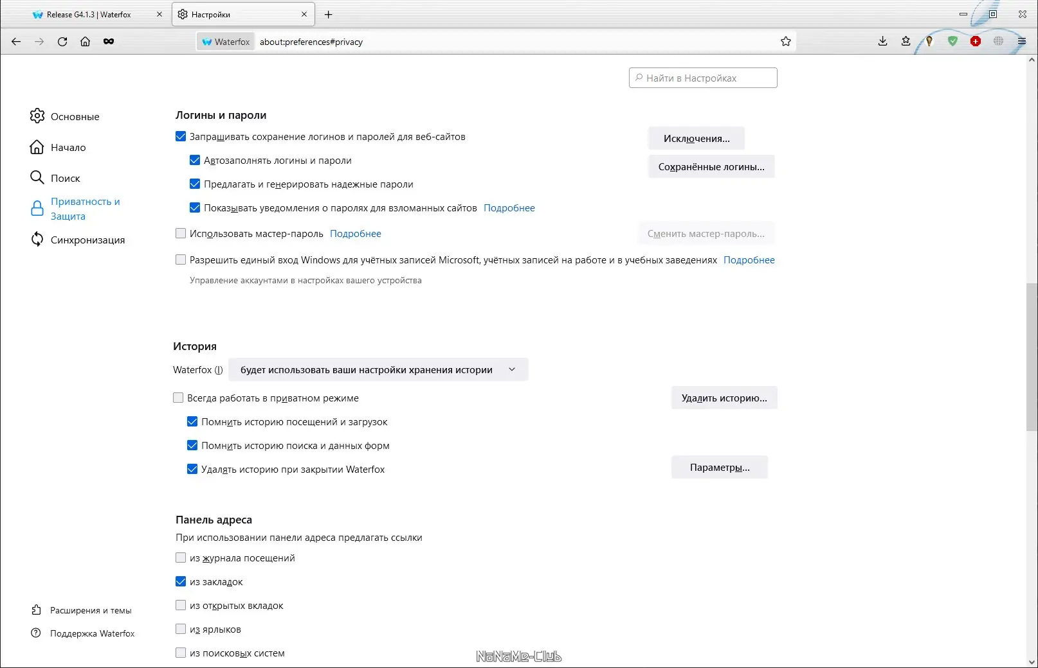
Task: Uncheck autofill logins and passwords
Action: point(195,161)
